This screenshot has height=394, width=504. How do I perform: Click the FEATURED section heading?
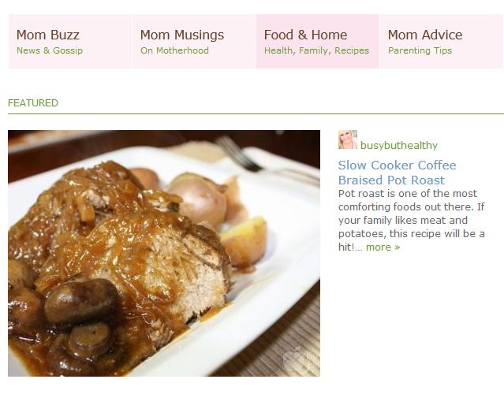pyautogui.click(x=33, y=103)
